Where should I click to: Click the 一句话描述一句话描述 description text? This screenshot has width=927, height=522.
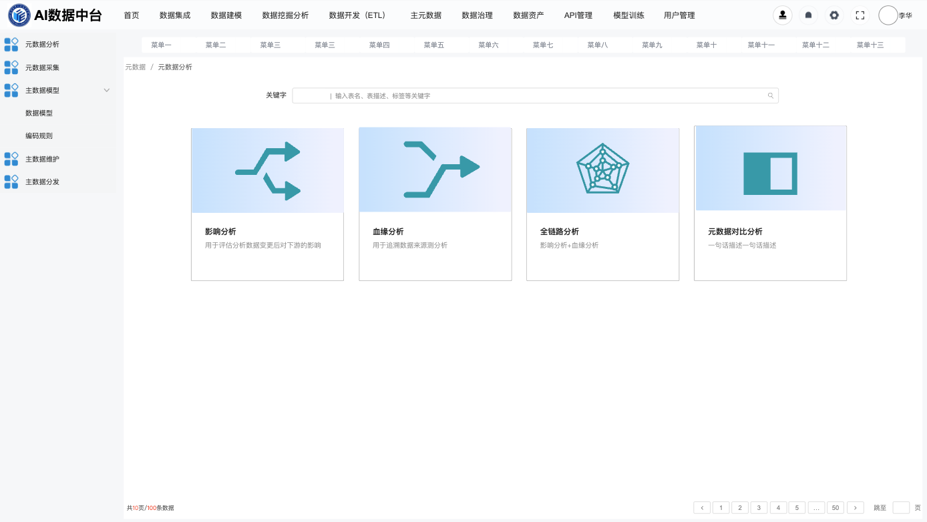click(743, 246)
